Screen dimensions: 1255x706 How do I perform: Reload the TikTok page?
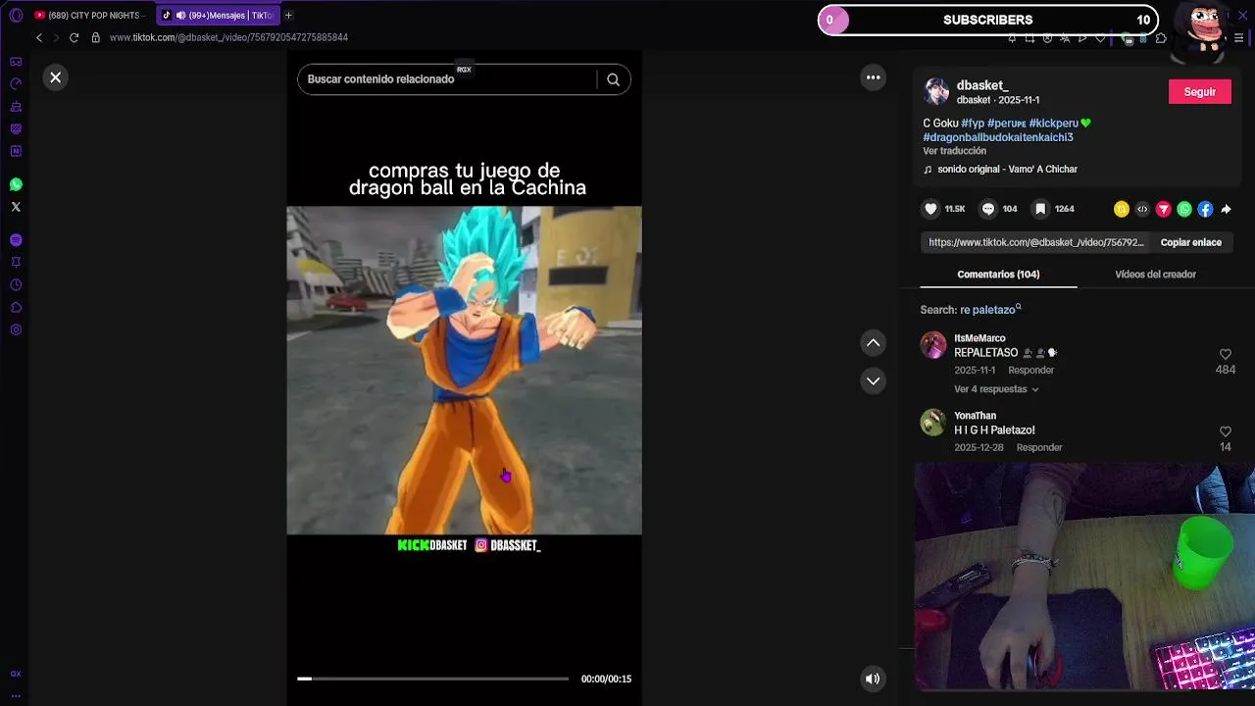click(74, 37)
